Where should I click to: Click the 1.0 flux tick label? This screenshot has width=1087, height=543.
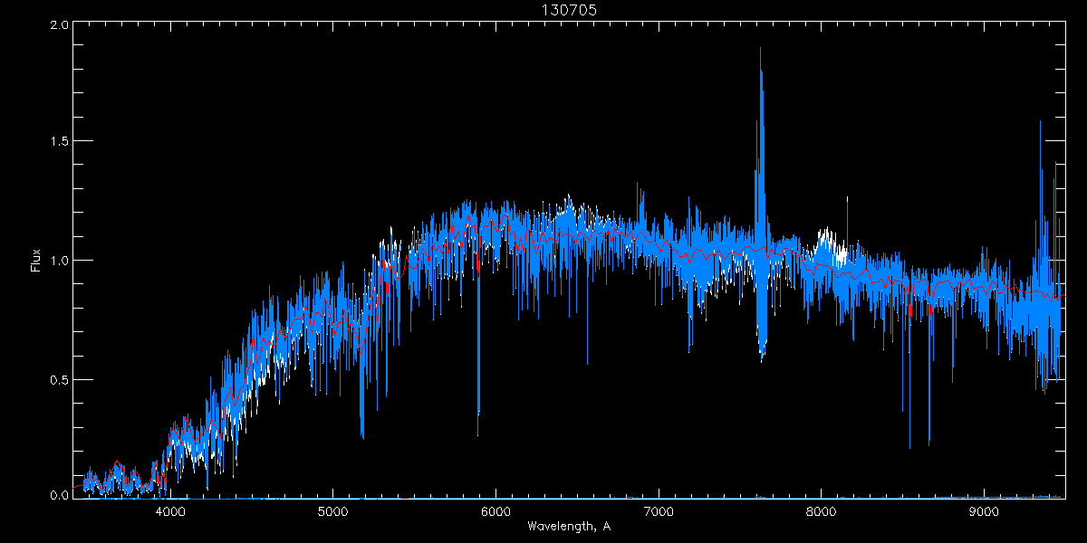(59, 261)
